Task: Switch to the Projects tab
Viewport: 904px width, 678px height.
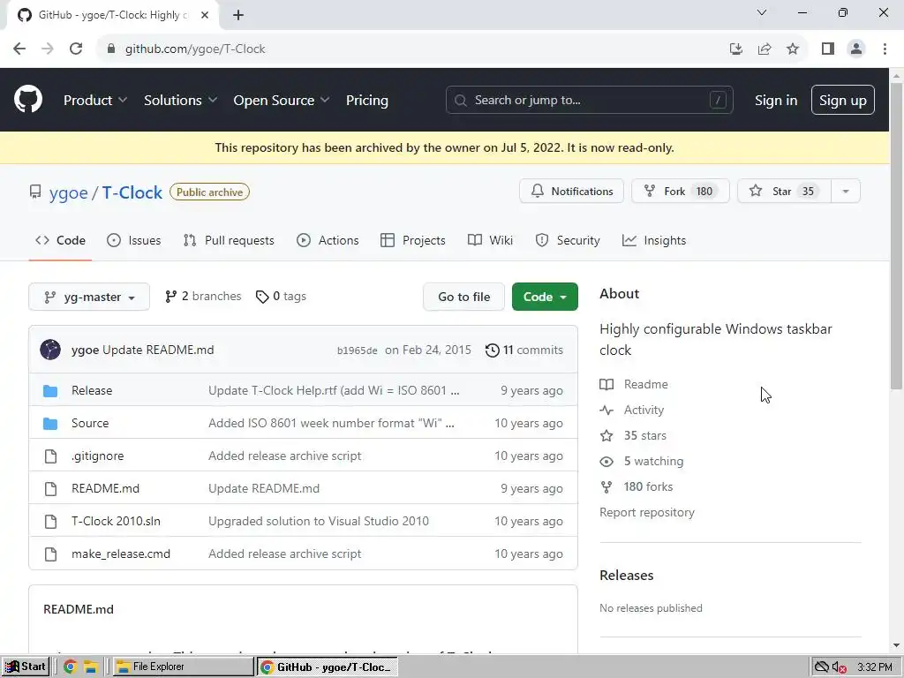Action: [413, 240]
